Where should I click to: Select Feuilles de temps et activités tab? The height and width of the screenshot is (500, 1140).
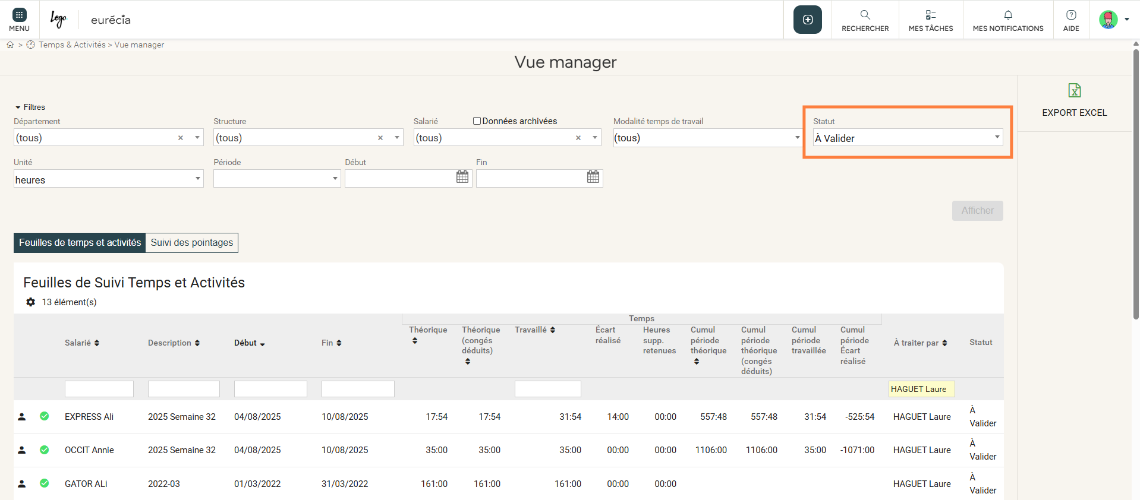tap(80, 243)
